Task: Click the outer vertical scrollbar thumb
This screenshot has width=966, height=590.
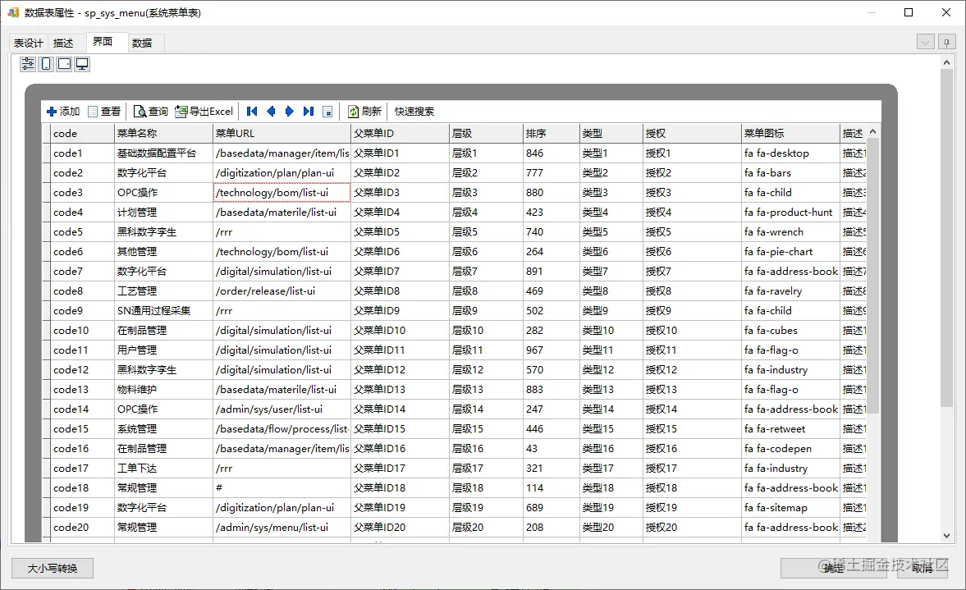Action: (x=947, y=238)
